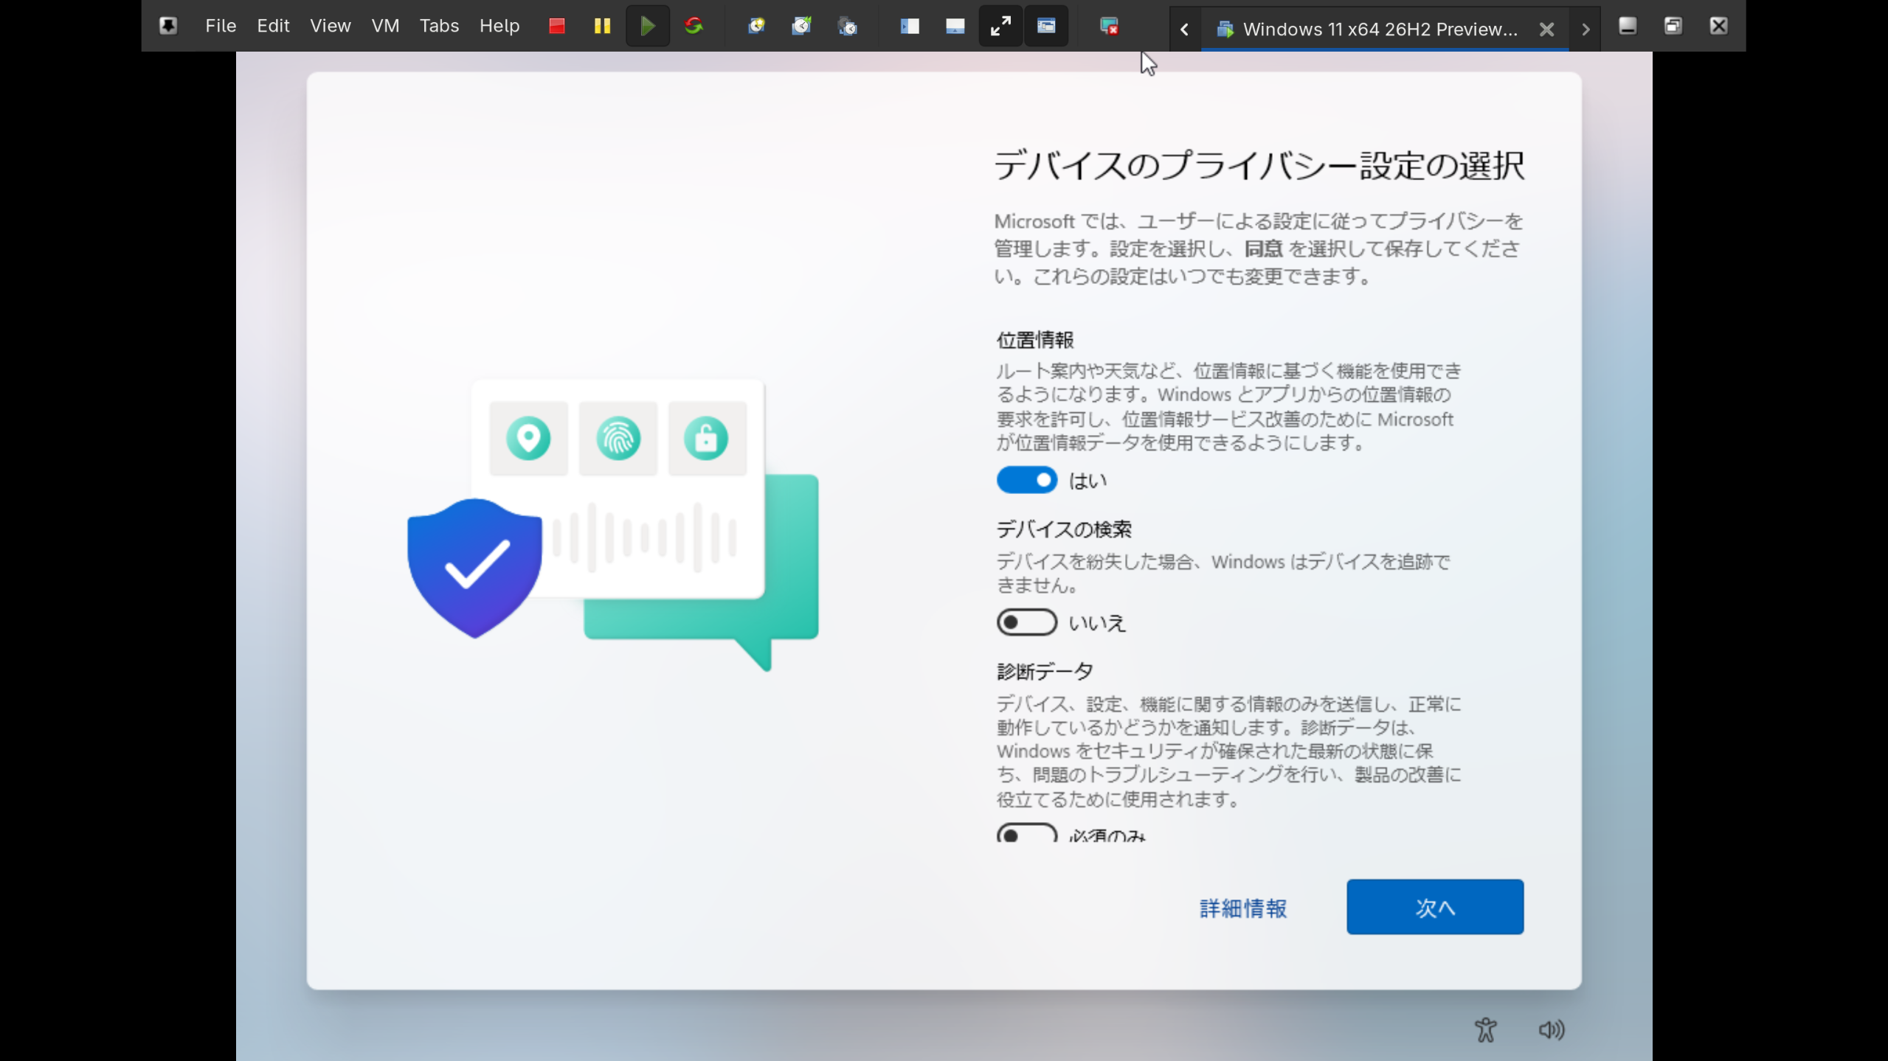Open the View menu

point(330,26)
